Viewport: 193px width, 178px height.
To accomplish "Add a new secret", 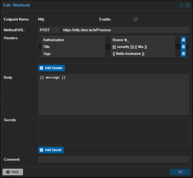I will [x=51, y=150].
